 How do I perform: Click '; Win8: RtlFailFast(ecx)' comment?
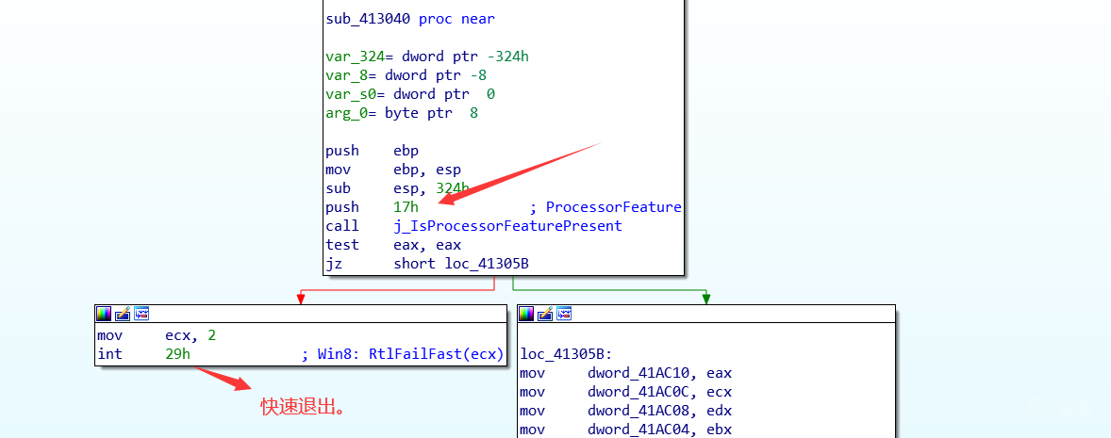pyautogui.click(x=403, y=354)
